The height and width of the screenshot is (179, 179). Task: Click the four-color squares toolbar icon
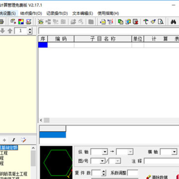(21, 22)
